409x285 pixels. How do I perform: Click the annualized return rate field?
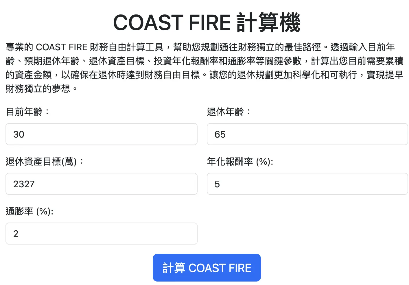(x=307, y=184)
